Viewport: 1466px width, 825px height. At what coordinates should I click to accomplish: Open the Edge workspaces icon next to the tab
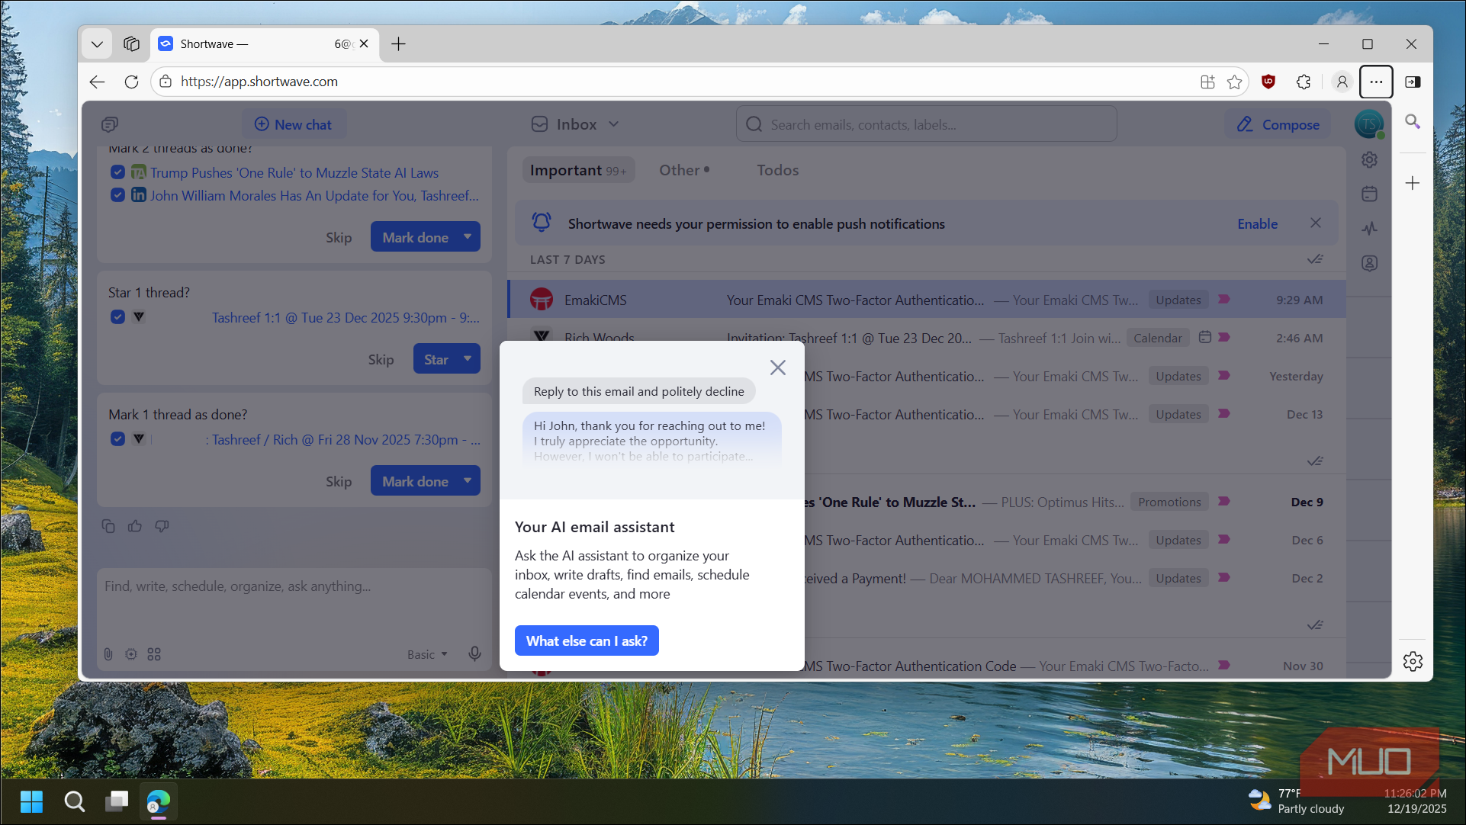[132, 44]
